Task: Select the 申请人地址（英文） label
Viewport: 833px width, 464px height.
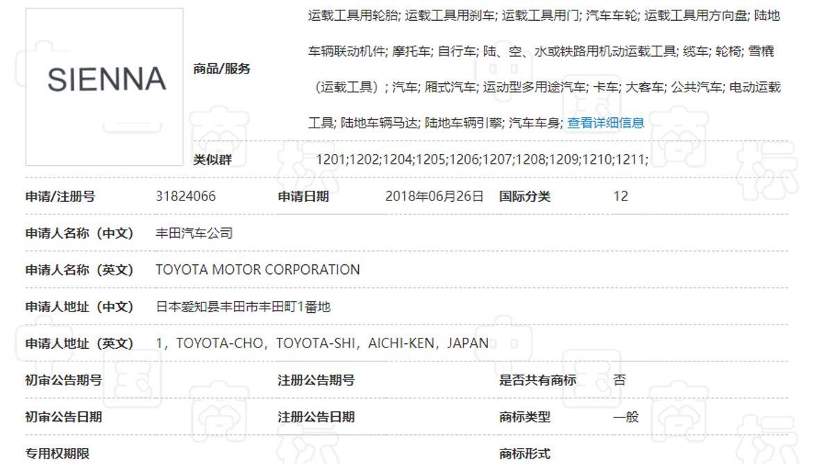Action: 79,343
